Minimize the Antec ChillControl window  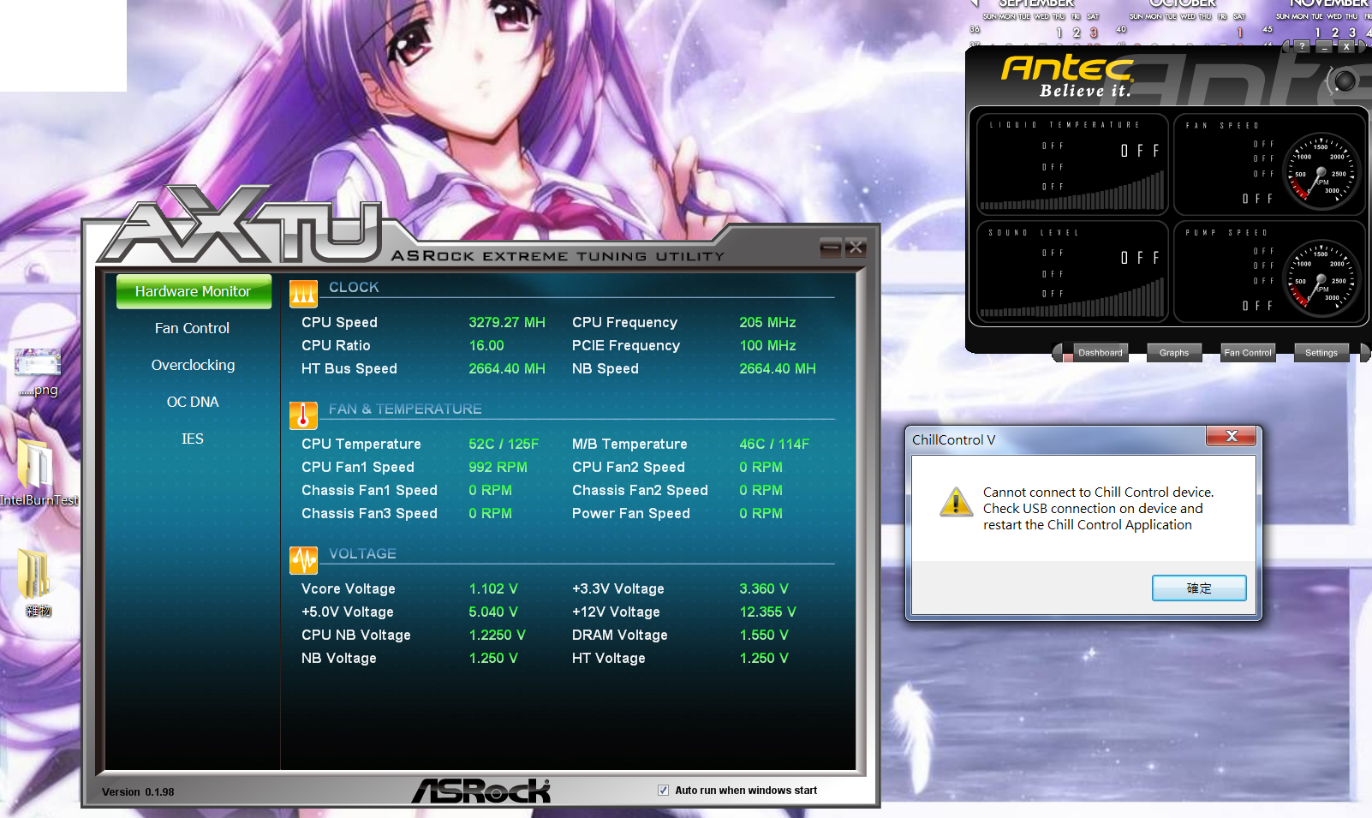[1324, 46]
